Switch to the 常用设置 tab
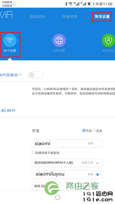 [x=102, y=17]
